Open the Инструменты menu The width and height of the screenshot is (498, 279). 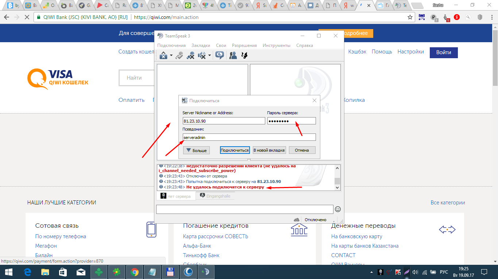click(276, 45)
